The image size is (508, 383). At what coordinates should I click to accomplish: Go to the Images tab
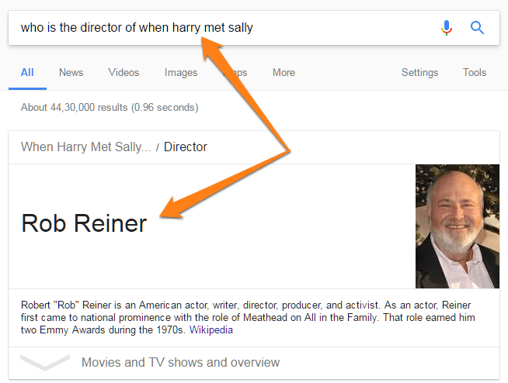tap(181, 72)
